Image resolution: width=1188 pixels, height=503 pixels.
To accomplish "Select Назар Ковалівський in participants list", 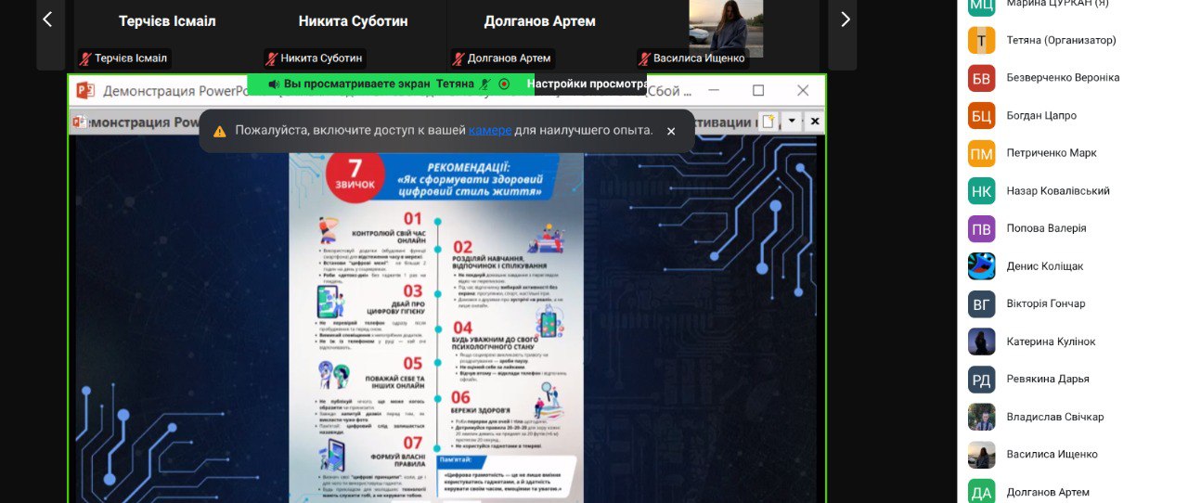I will tap(1057, 191).
